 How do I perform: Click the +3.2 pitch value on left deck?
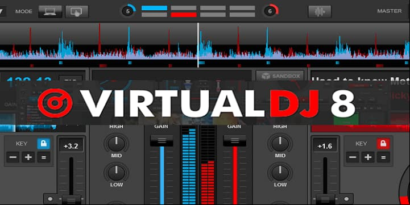pos(71,146)
